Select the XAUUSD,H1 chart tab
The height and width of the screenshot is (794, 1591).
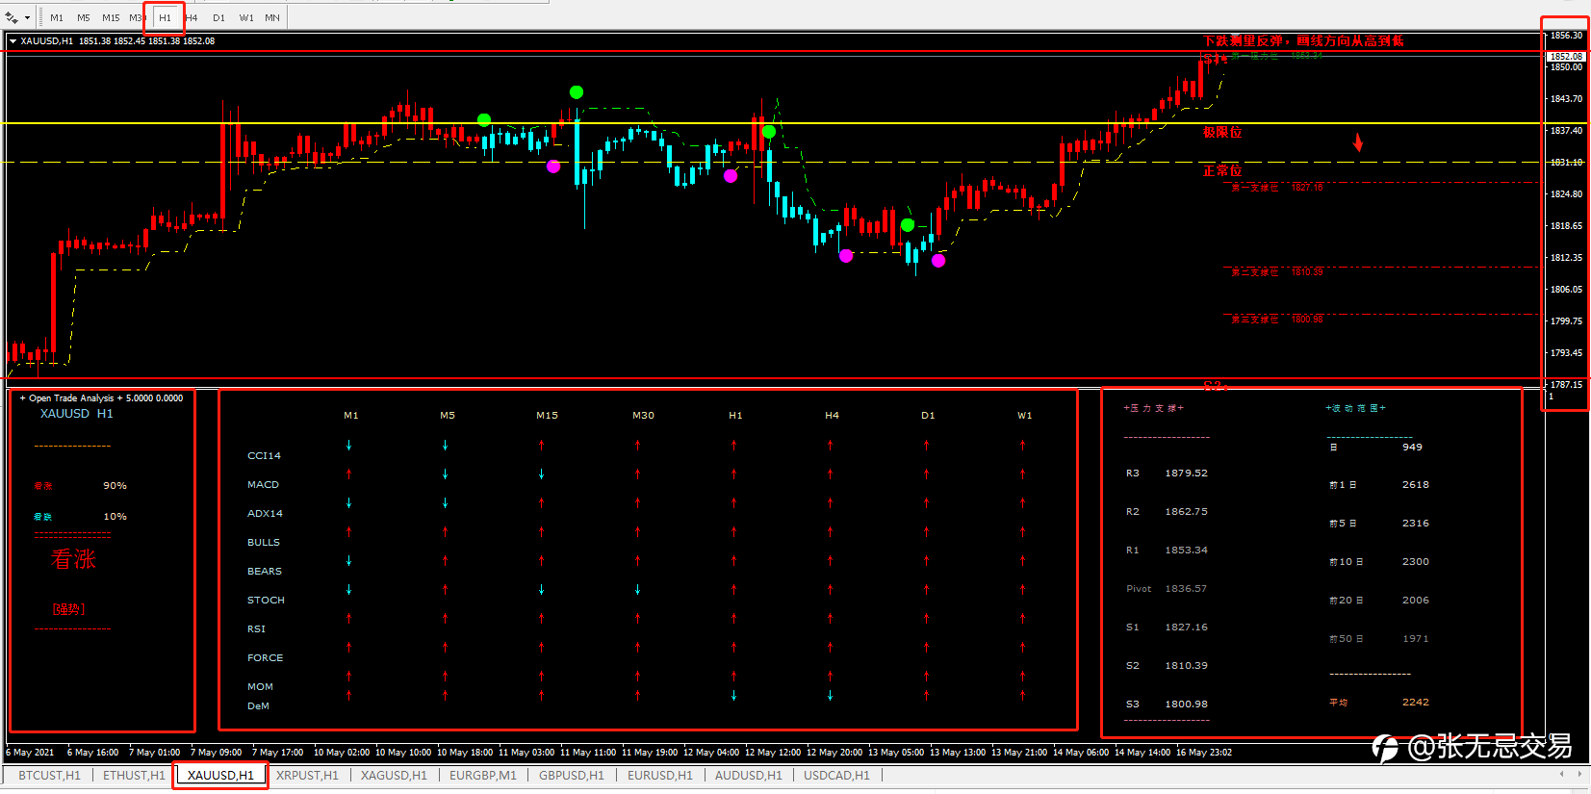click(x=220, y=775)
